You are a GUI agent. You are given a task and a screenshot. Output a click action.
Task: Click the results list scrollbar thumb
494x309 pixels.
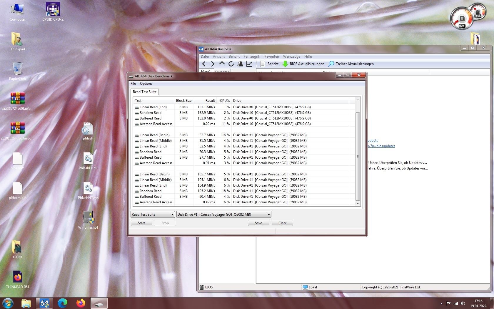tap(358, 157)
